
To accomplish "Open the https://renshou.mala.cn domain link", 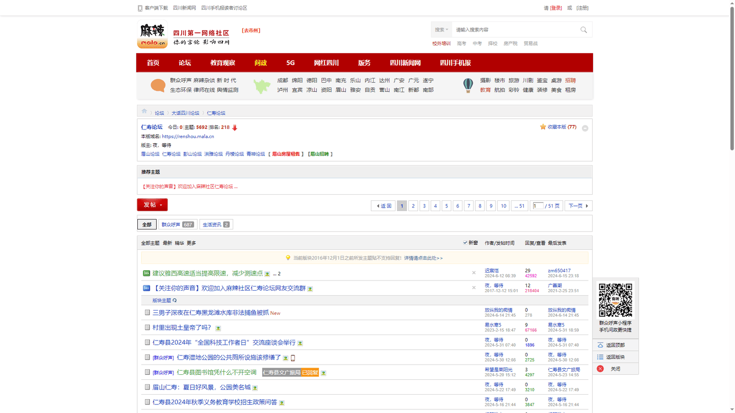I will [188, 137].
